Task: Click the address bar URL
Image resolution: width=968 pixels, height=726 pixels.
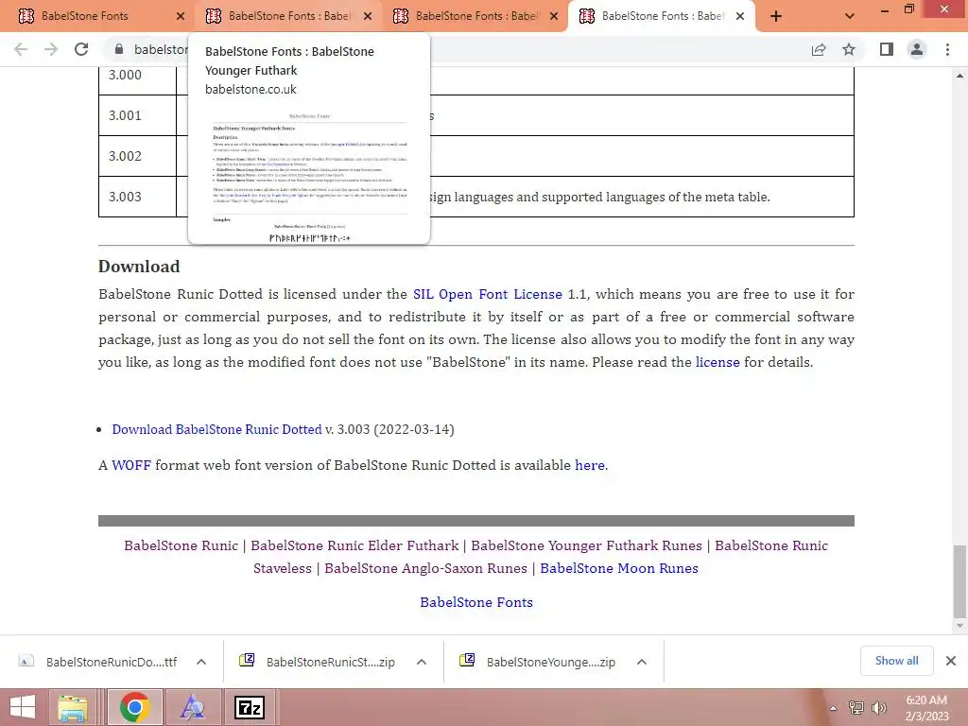Action: tap(161, 49)
